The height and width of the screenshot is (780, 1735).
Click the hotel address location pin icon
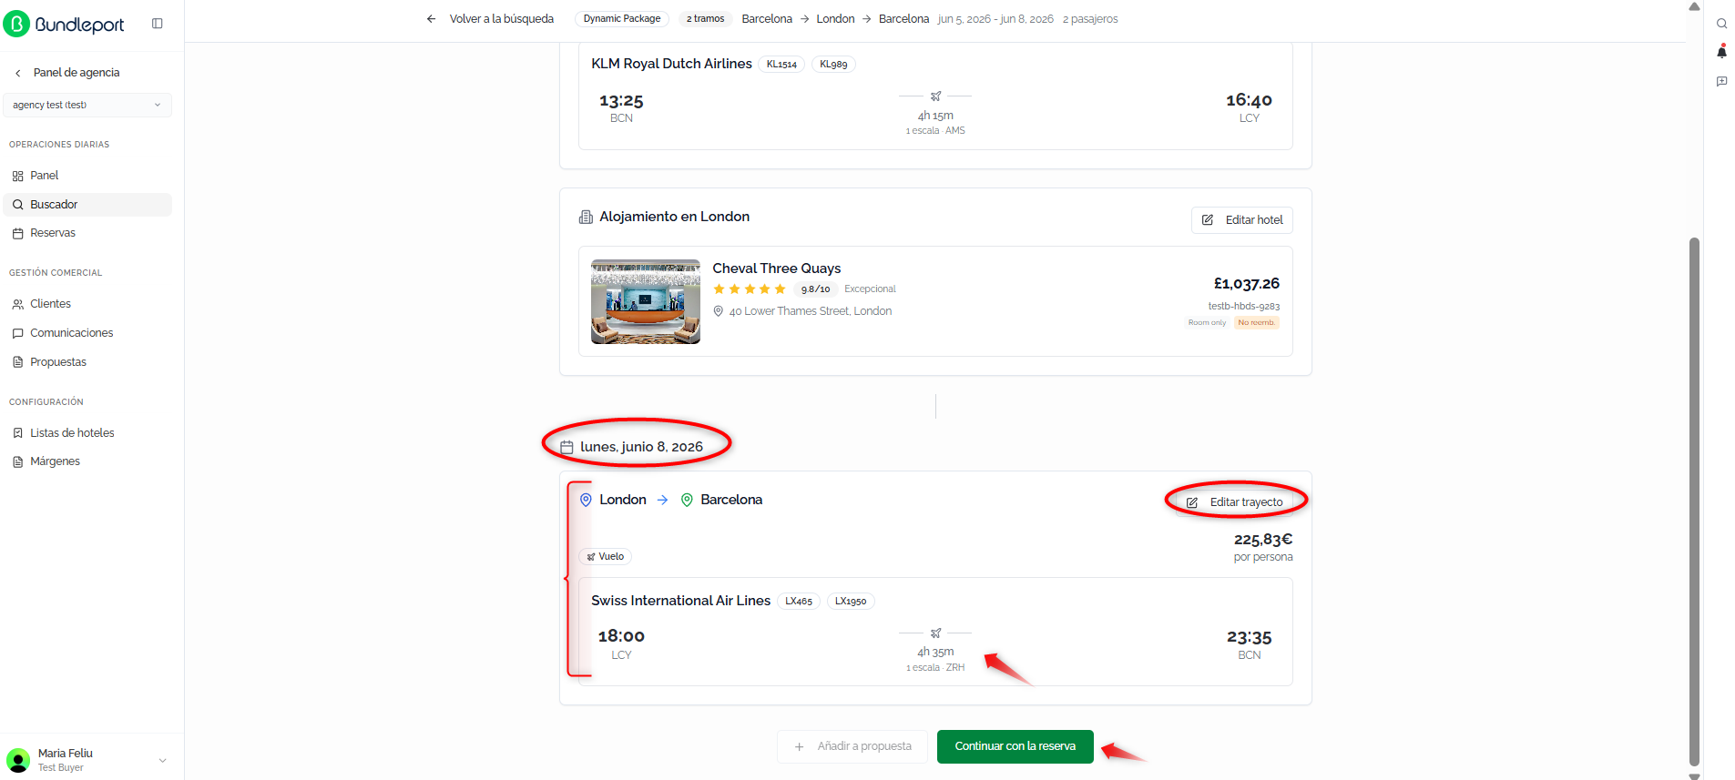tap(719, 311)
